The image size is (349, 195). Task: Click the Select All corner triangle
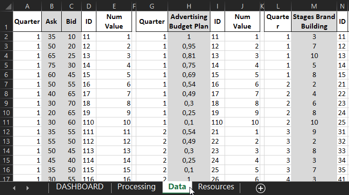coord(6,6)
